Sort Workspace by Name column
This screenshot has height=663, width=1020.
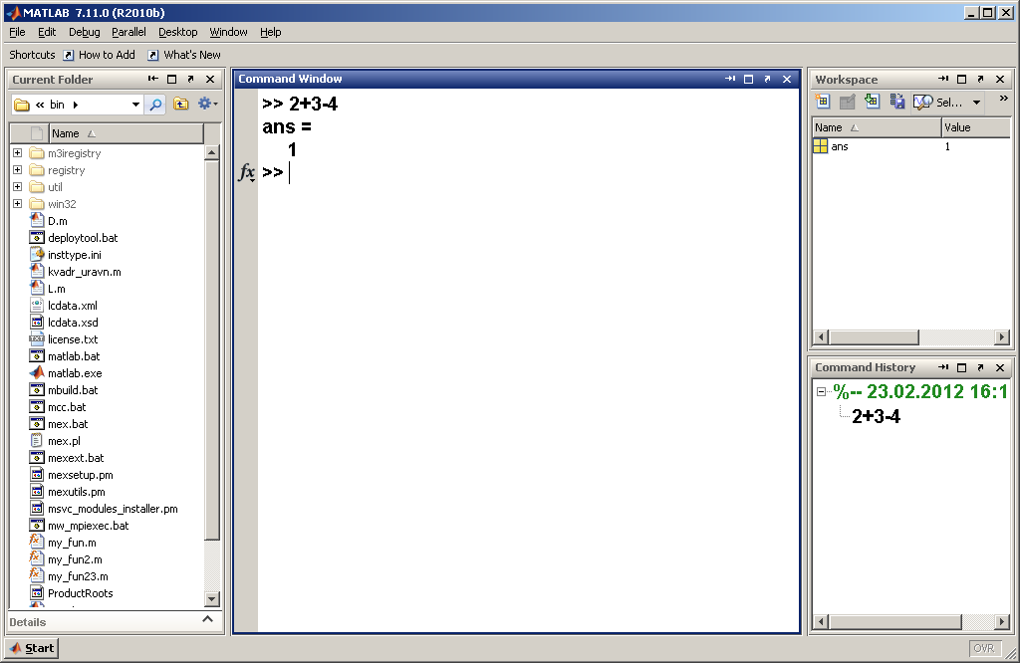click(x=877, y=127)
